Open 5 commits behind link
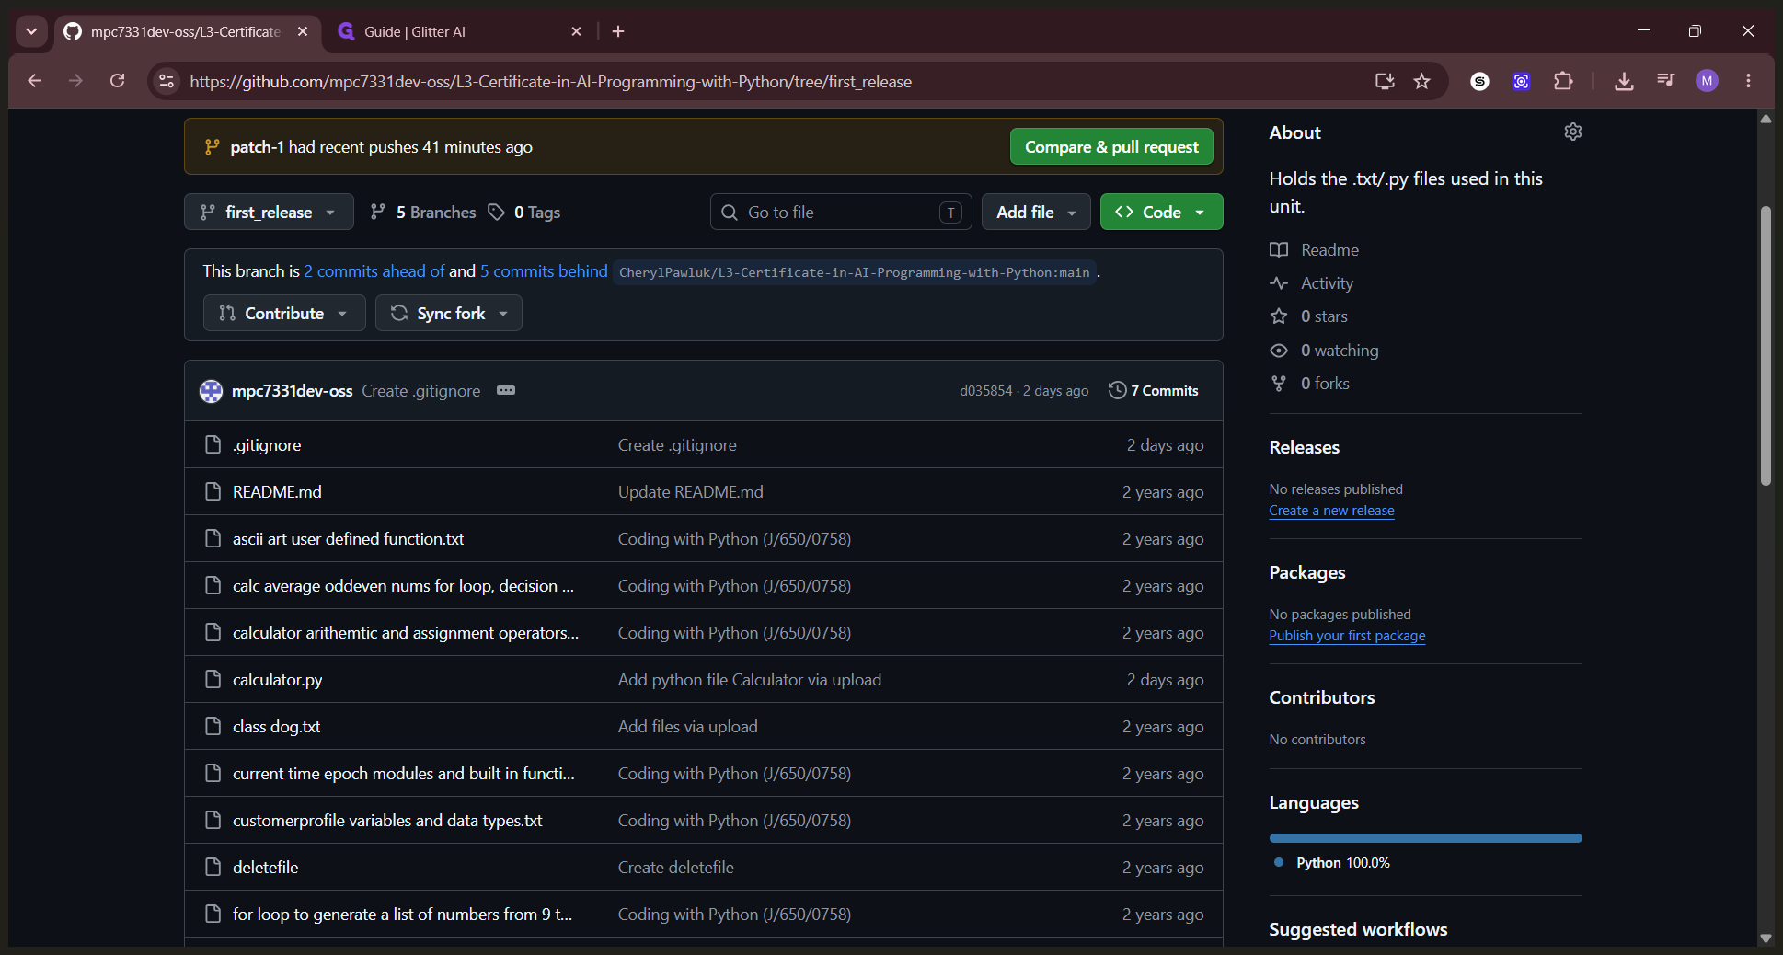 tap(544, 270)
